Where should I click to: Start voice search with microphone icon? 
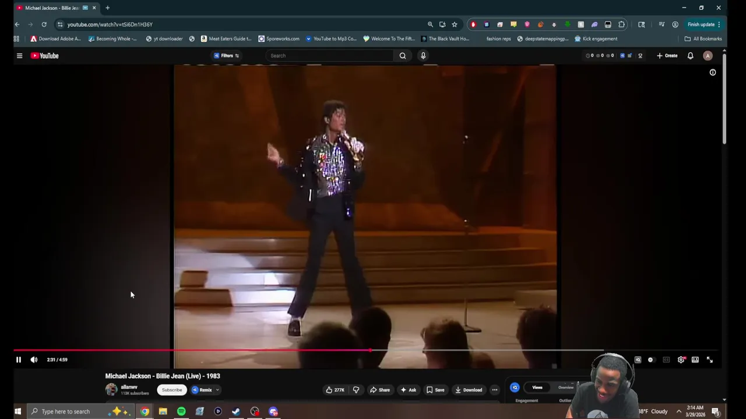point(423,56)
